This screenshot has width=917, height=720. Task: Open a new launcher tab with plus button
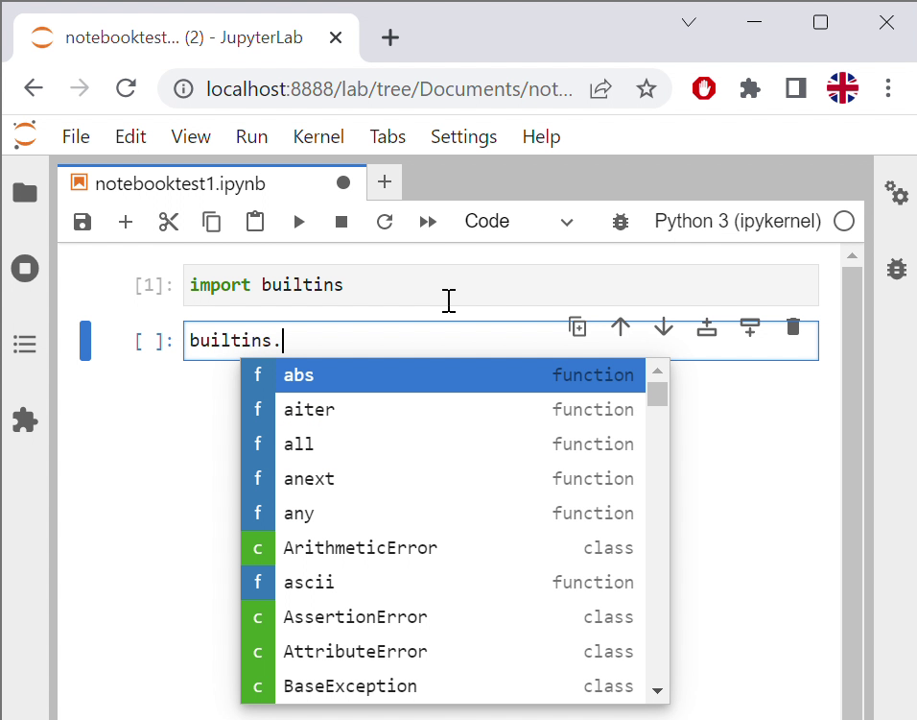[x=385, y=182]
